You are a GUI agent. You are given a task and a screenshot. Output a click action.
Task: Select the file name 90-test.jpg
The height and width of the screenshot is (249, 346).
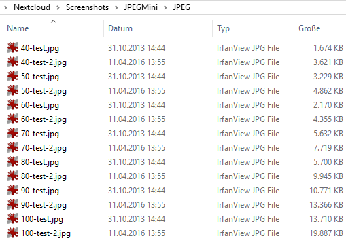[x=40, y=191]
